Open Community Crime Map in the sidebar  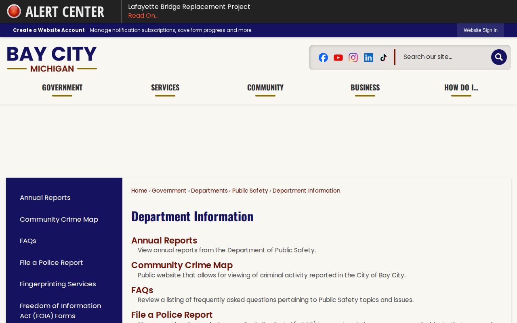coord(59,220)
